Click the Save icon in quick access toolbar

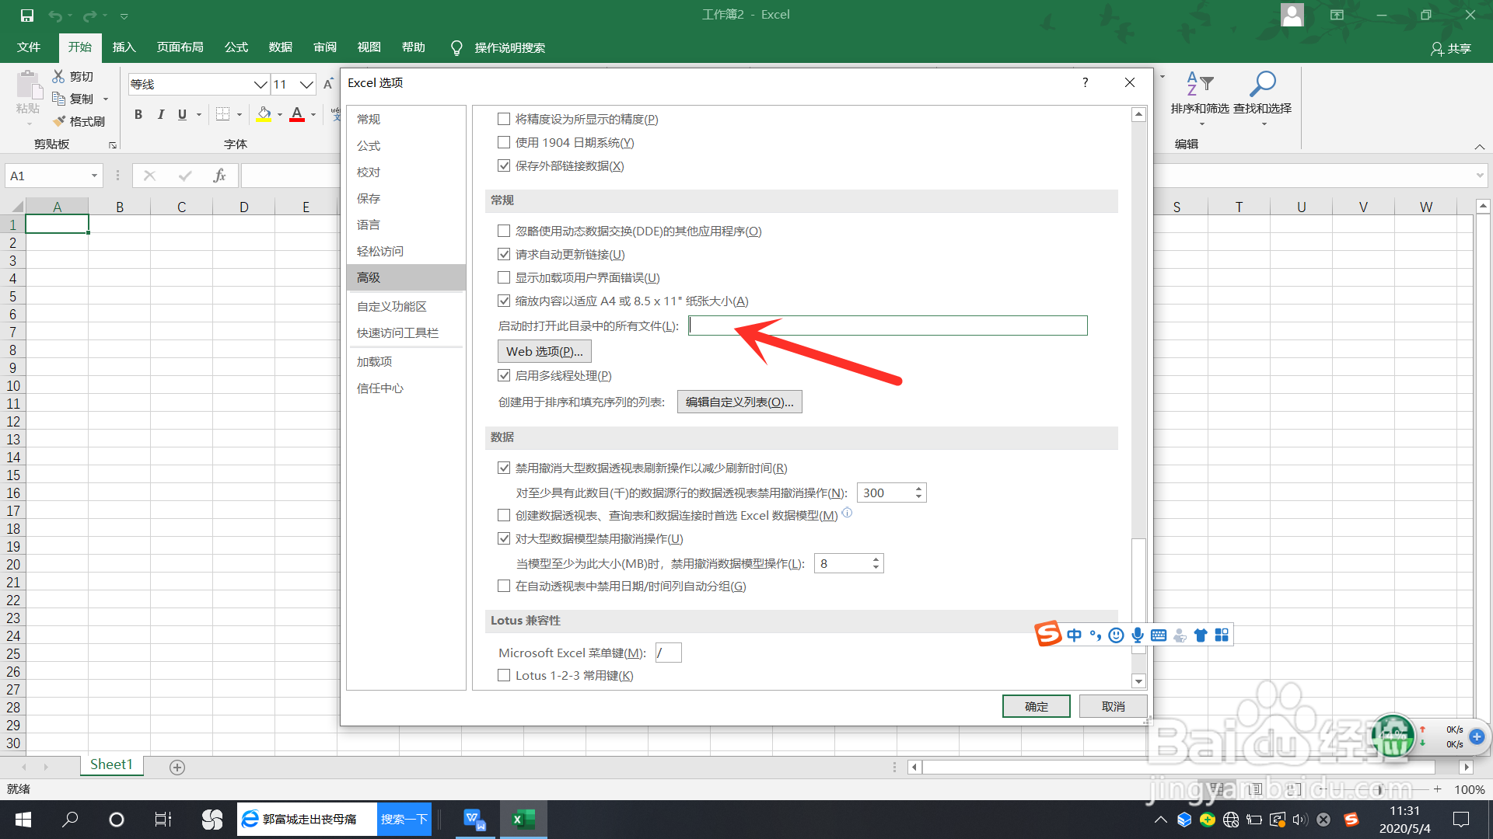[x=26, y=15]
